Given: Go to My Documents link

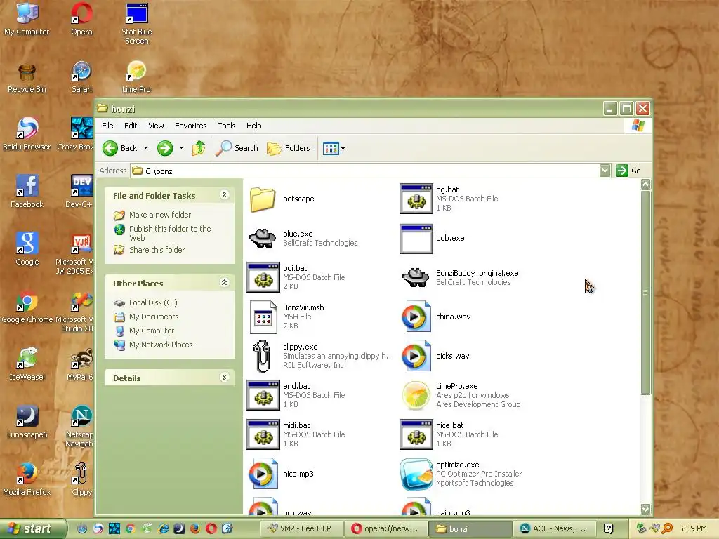Looking at the screenshot, I should pos(154,317).
